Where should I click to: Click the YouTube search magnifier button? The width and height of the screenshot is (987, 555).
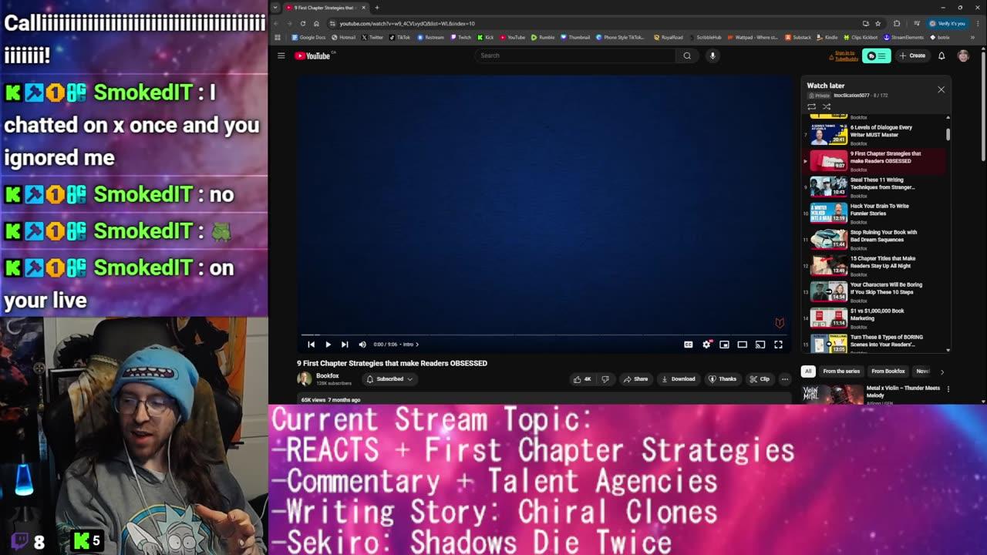click(687, 55)
